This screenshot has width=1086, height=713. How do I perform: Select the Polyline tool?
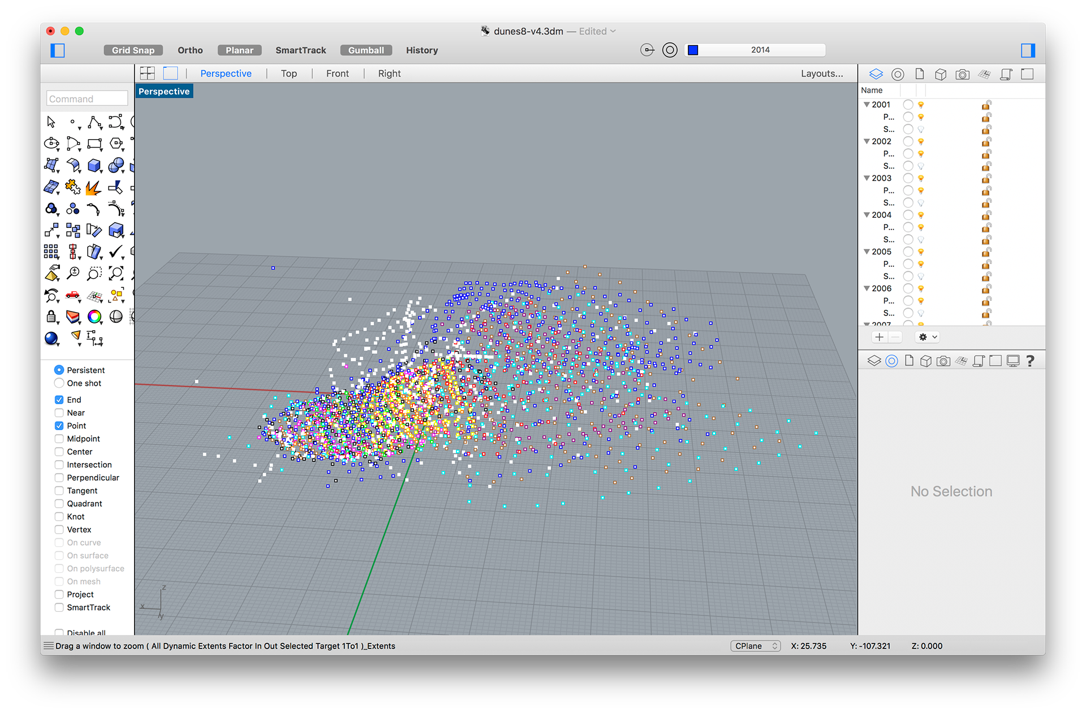[94, 122]
